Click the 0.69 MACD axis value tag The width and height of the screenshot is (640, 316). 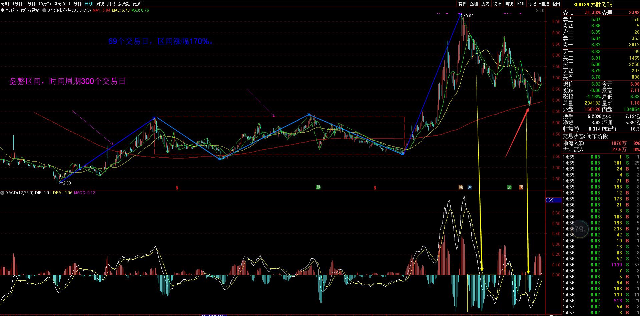pyautogui.click(x=553, y=200)
